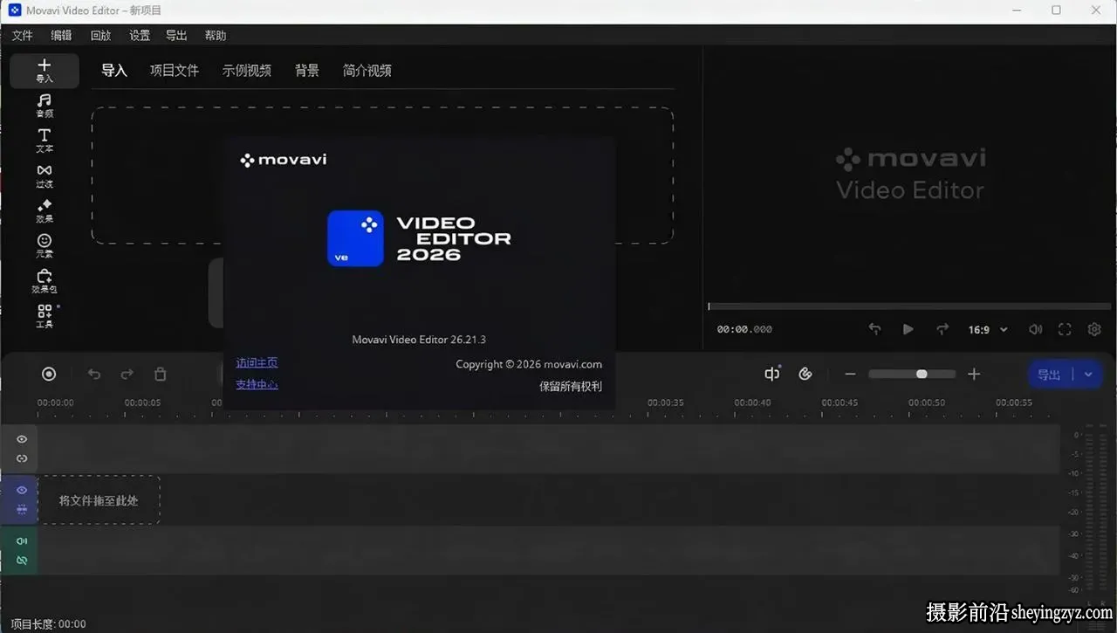Switch to the 项目文件 tab
Screen dimensions: 1117x633
tap(175, 71)
